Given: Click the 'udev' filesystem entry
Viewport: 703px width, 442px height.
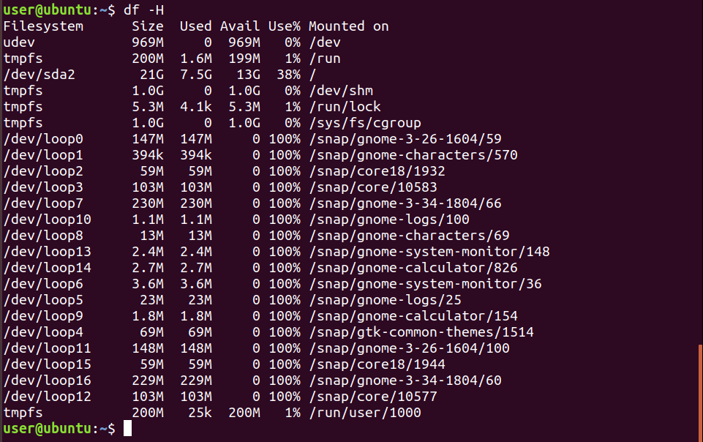Looking at the screenshot, I should pyautogui.click(x=19, y=42).
